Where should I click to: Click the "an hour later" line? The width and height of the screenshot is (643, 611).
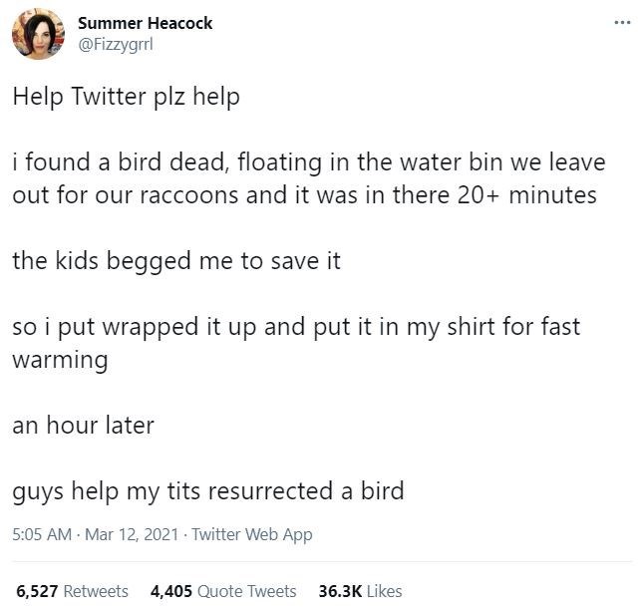pos(84,425)
